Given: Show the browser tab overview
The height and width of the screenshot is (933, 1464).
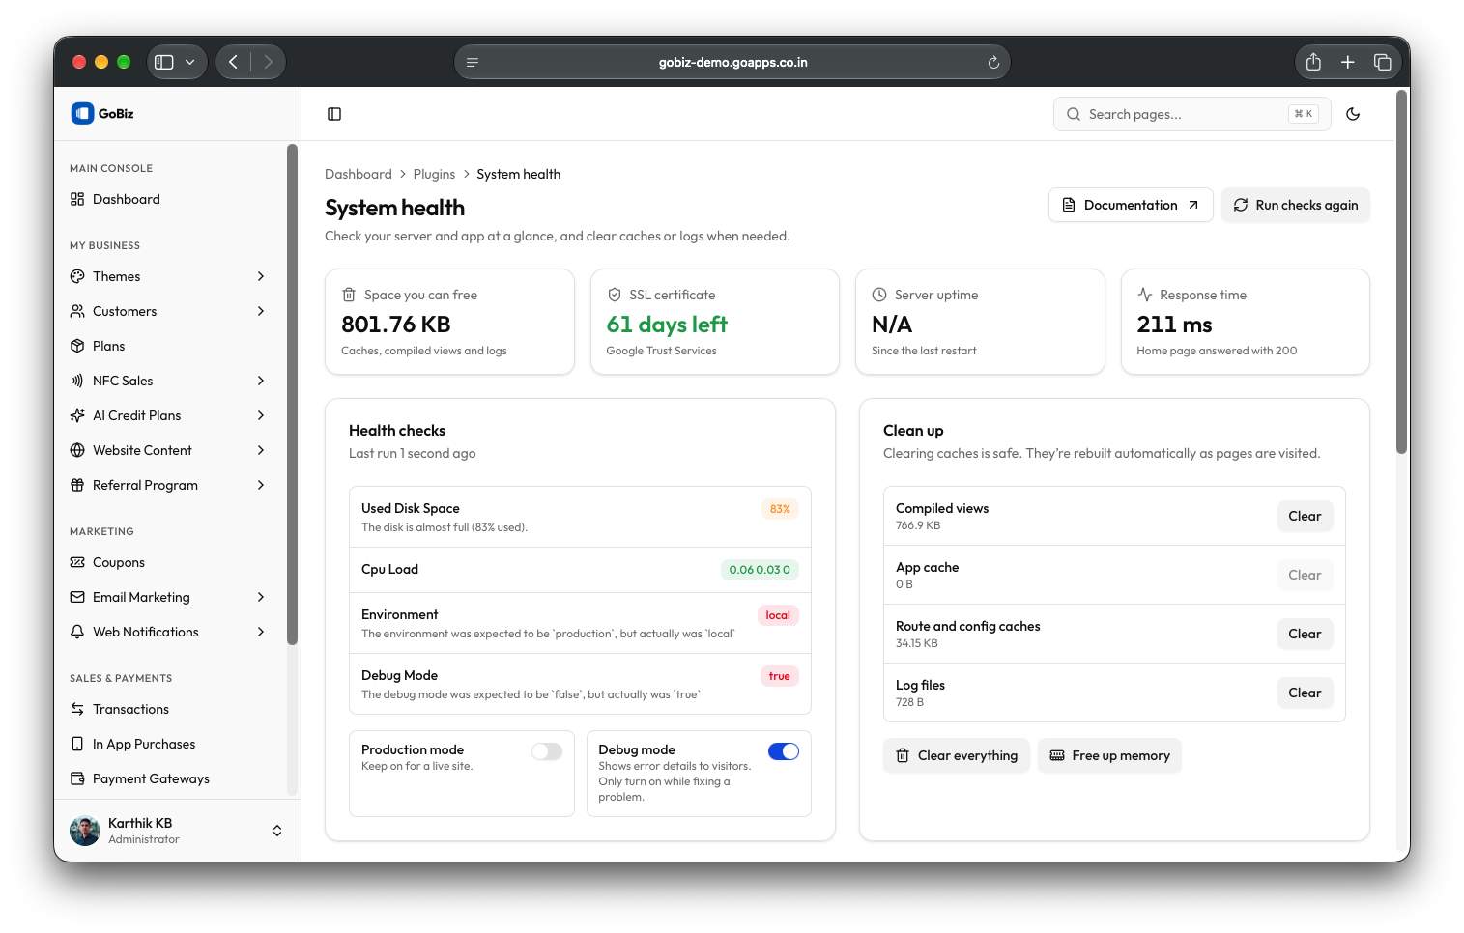Looking at the screenshot, I should click(x=1383, y=62).
